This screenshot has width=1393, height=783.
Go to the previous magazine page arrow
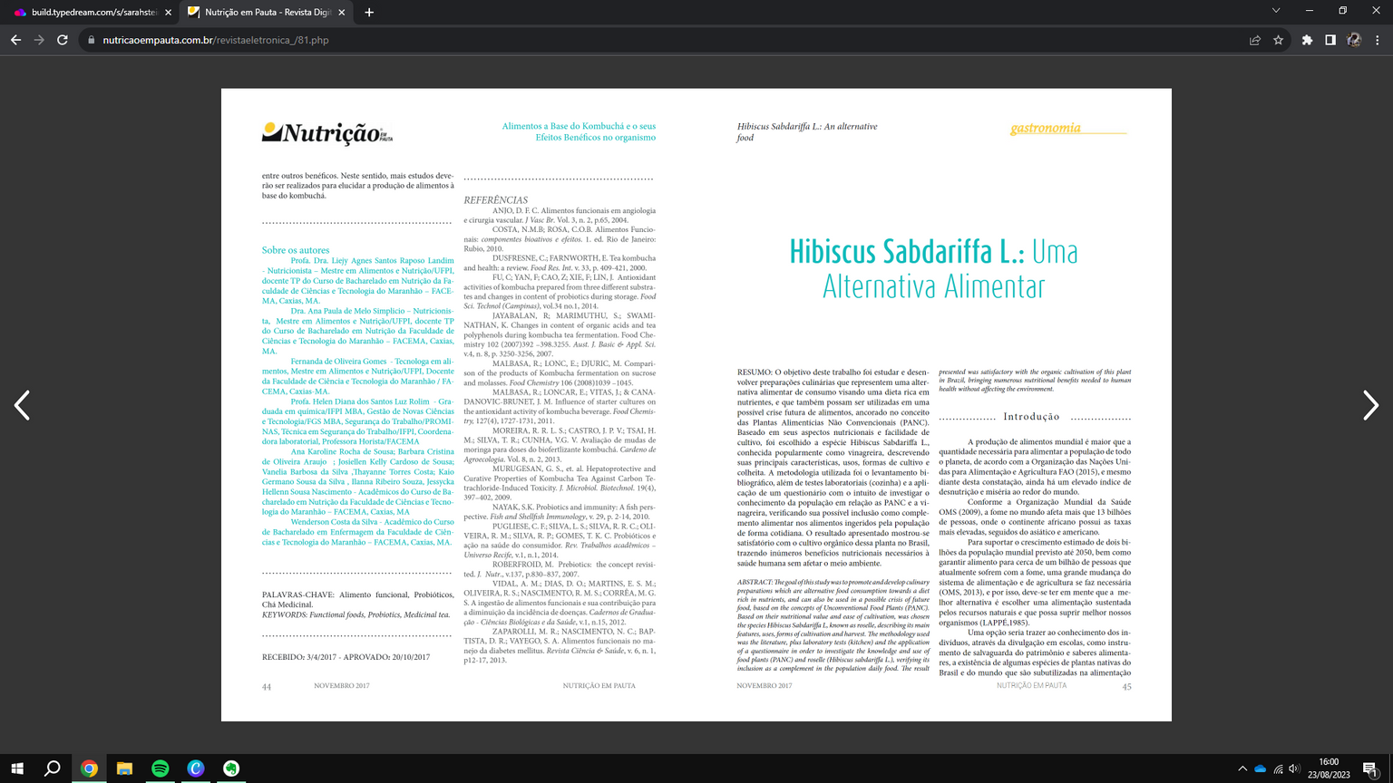click(x=23, y=405)
